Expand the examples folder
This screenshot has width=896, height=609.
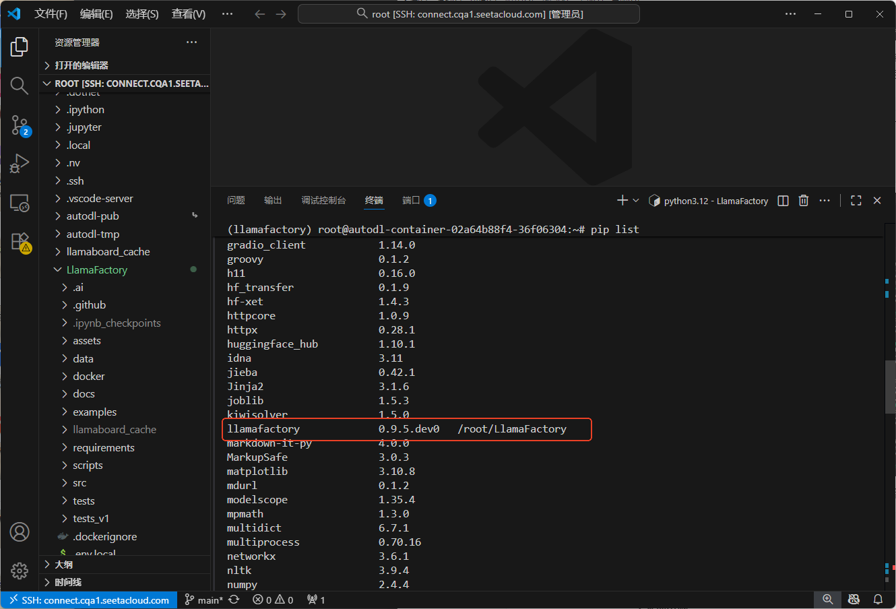(x=125, y=412)
